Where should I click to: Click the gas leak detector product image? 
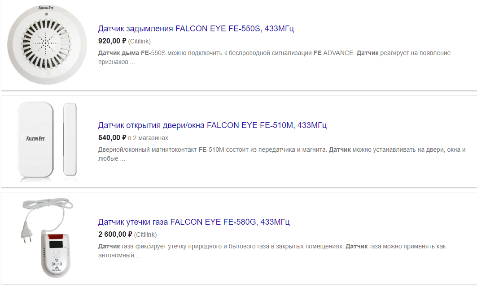pyautogui.click(x=47, y=238)
